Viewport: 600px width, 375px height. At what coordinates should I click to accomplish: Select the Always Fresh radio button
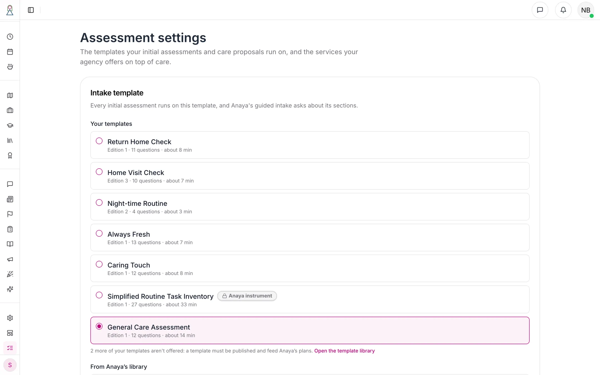[99, 233]
